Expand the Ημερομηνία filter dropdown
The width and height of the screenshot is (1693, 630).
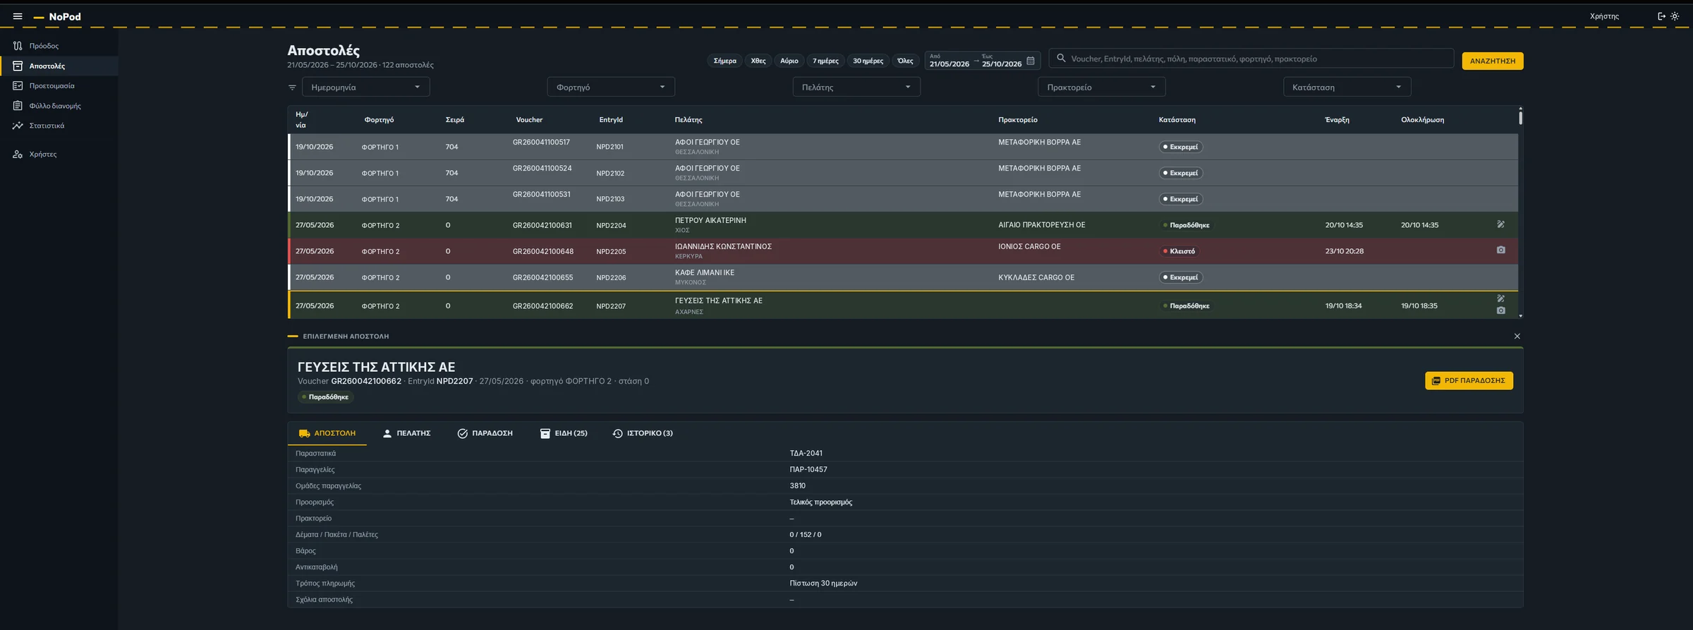point(365,87)
